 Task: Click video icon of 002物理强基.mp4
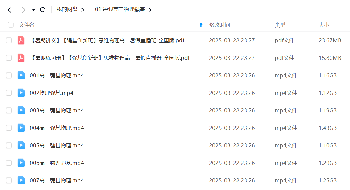21,93
